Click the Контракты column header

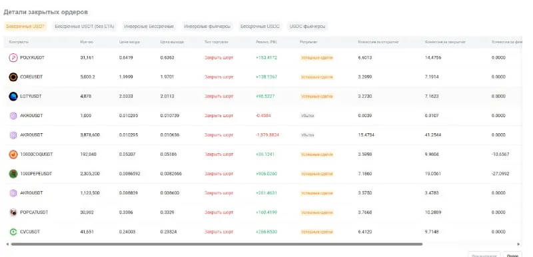click(x=19, y=42)
